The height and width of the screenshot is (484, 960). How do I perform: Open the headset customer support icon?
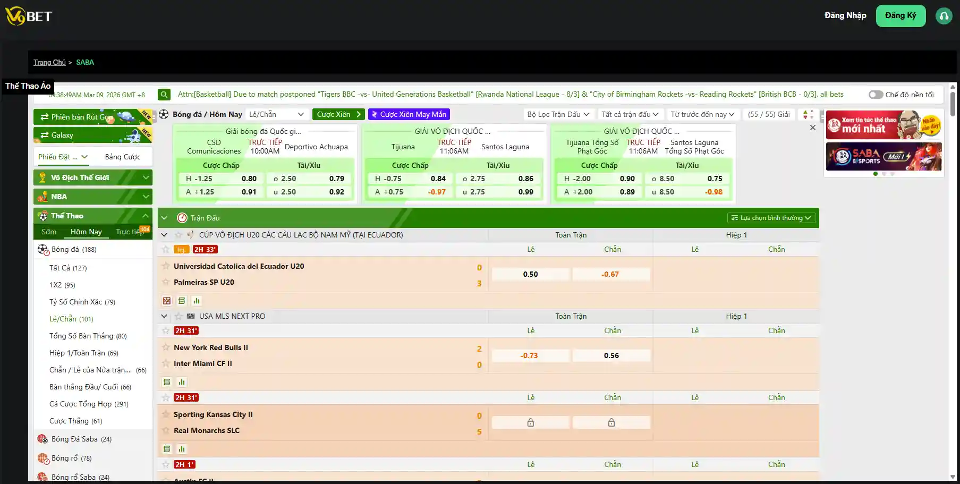point(944,15)
